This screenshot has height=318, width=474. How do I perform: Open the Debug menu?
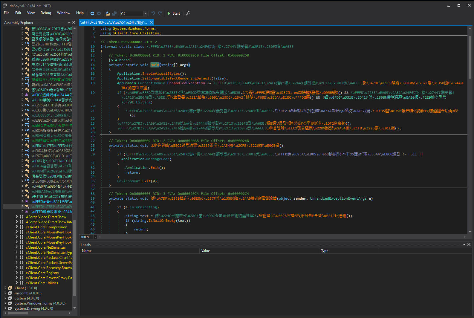(46, 13)
